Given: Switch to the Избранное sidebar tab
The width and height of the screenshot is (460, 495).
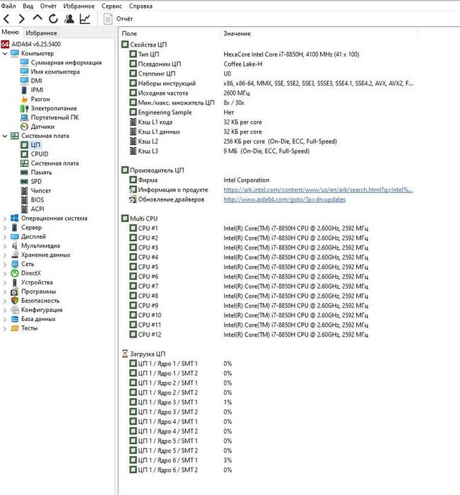Looking at the screenshot, I should coord(41,33).
